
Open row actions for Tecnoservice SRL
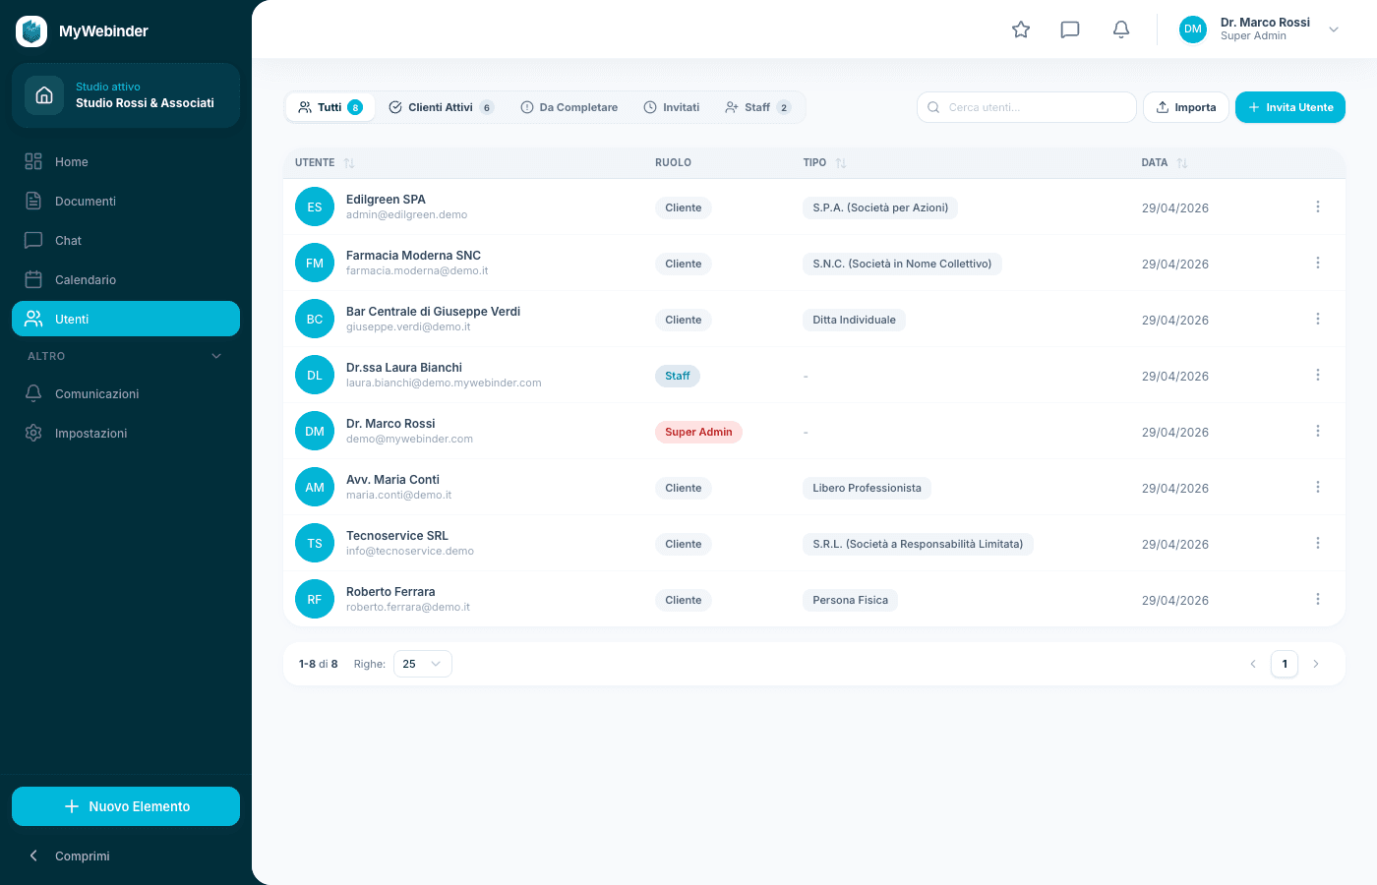pos(1318,543)
